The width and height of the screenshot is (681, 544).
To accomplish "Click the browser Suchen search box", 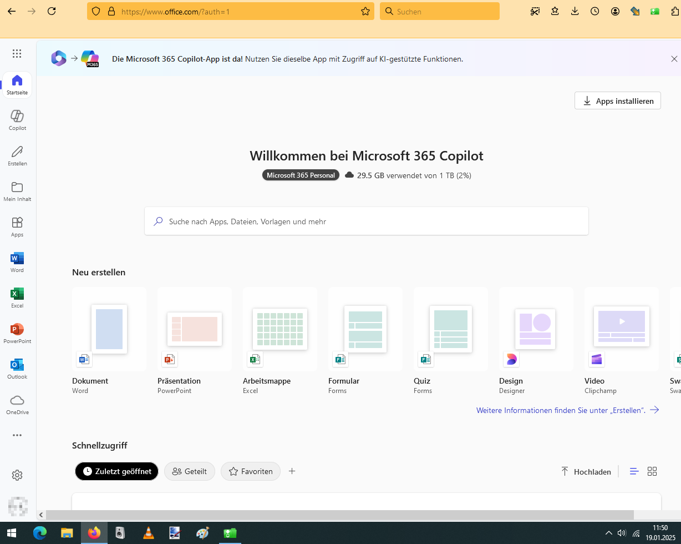I will pyautogui.click(x=440, y=11).
